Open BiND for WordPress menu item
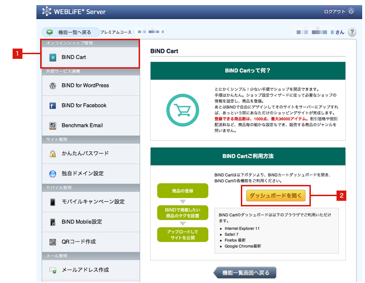The width and height of the screenshot is (365, 283). tap(91, 85)
